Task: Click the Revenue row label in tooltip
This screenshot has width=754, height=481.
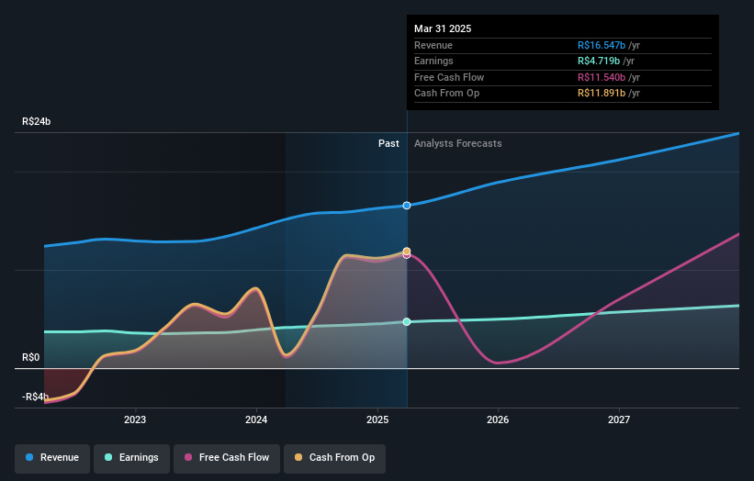Action: click(x=433, y=45)
